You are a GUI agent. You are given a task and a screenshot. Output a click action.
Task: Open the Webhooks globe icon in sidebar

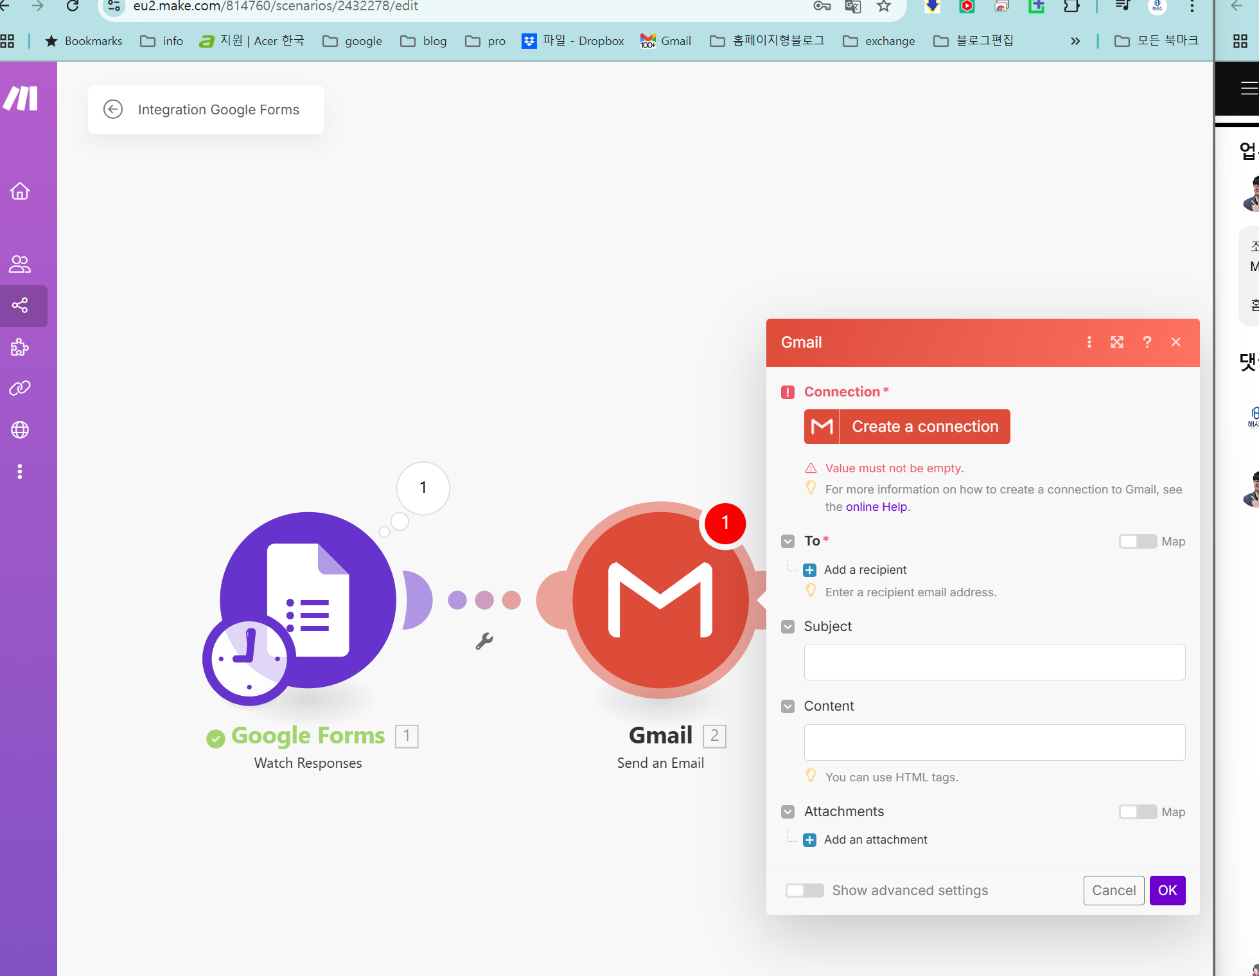point(20,430)
